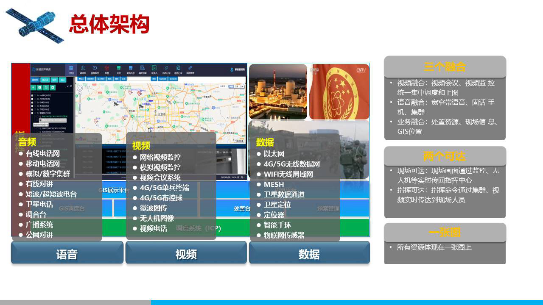Click the 数据 button at slide bottom

click(x=309, y=253)
